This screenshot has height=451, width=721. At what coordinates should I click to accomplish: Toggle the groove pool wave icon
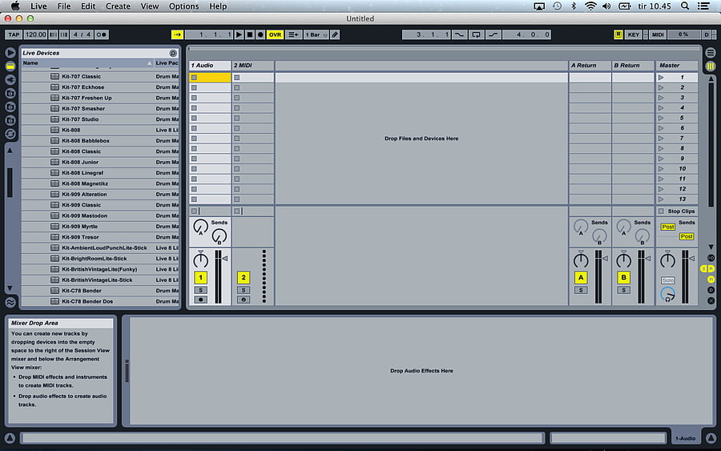(x=10, y=302)
